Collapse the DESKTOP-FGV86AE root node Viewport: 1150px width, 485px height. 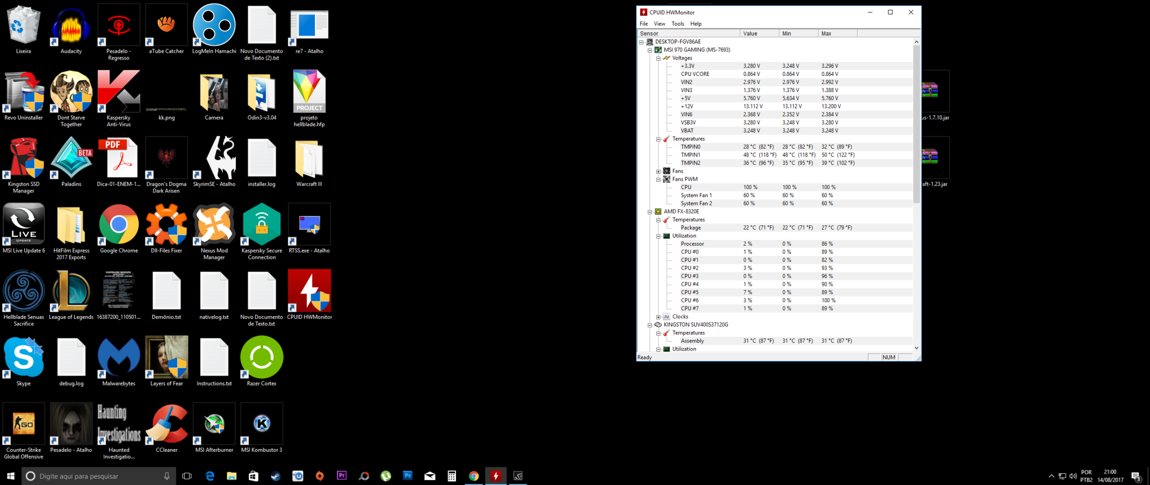pyautogui.click(x=641, y=42)
